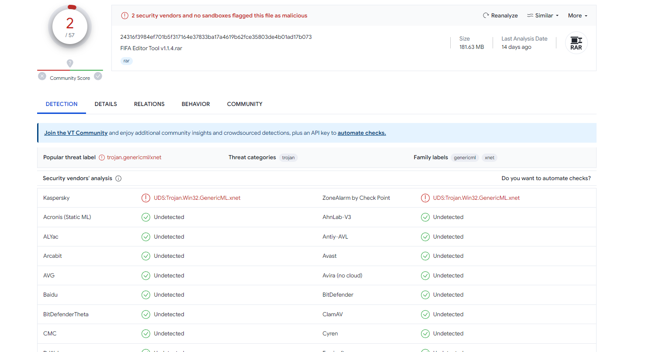
Task: Expand the More dropdown menu
Action: (x=577, y=16)
